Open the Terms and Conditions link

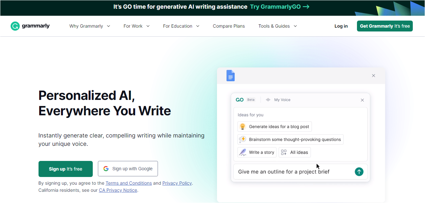click(x=128, y=183)
